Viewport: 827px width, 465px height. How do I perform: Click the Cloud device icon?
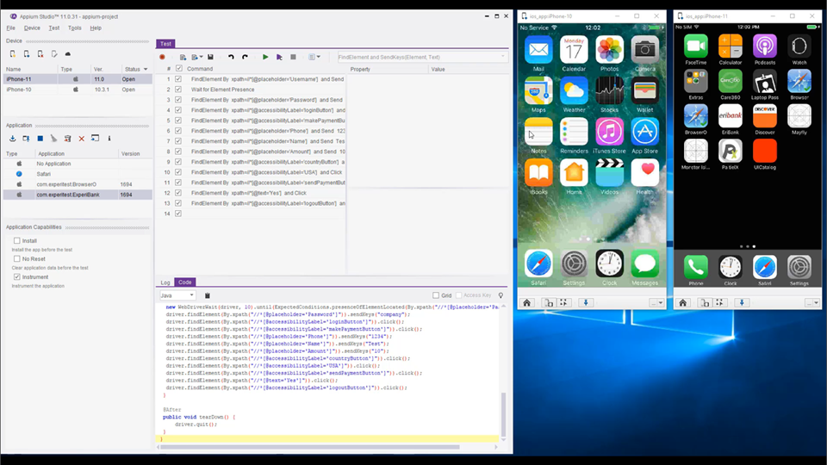[67, 53]
